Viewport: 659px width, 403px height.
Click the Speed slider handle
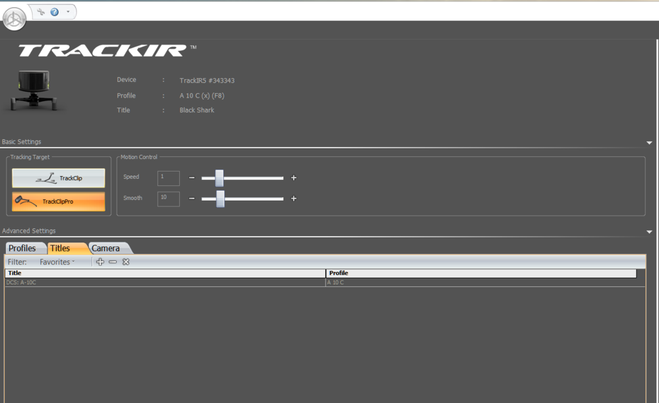pos(219,178)
